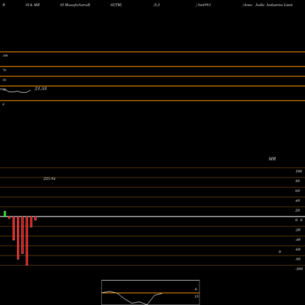Click the Acme India Industries title text
The image size is (305, 305).
point(268,5)
